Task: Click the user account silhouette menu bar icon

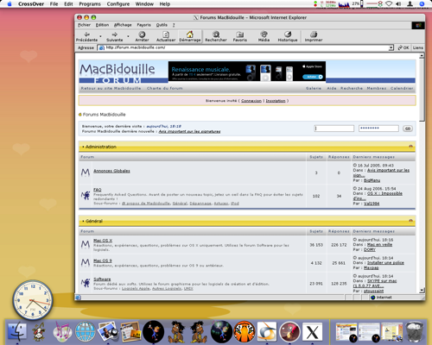Action: point(410,4)
